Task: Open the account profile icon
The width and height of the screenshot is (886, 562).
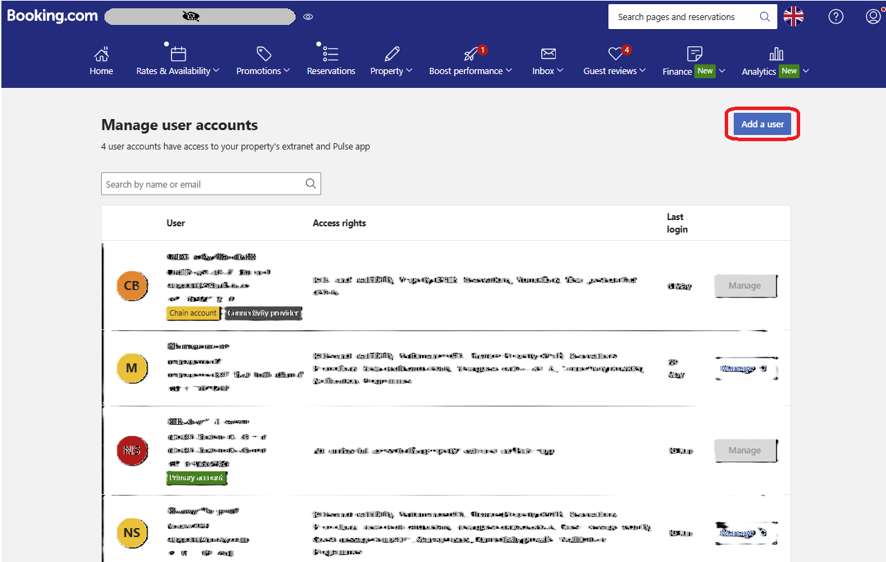Action: click(873, 16)
